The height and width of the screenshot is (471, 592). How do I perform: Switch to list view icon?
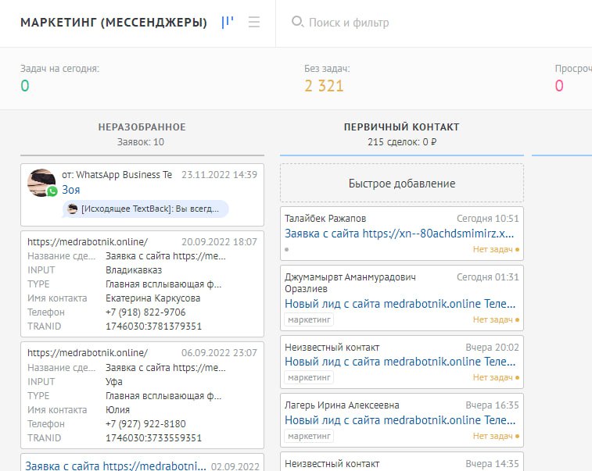point(253,23)
